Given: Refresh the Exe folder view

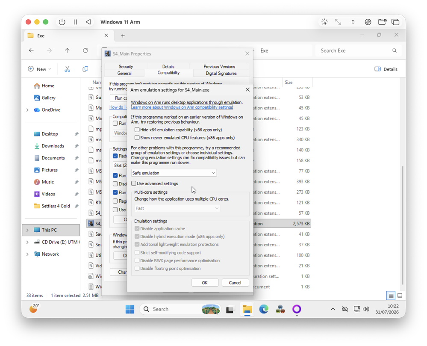Looking at the screenshot, I should click(85, 50).
